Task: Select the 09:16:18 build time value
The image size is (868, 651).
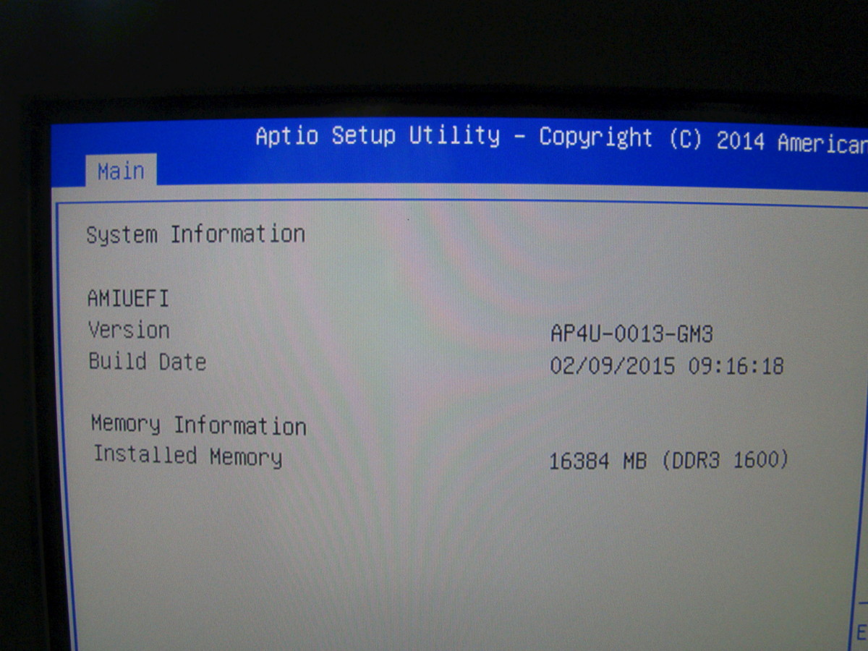Action: tap(736, 366)
